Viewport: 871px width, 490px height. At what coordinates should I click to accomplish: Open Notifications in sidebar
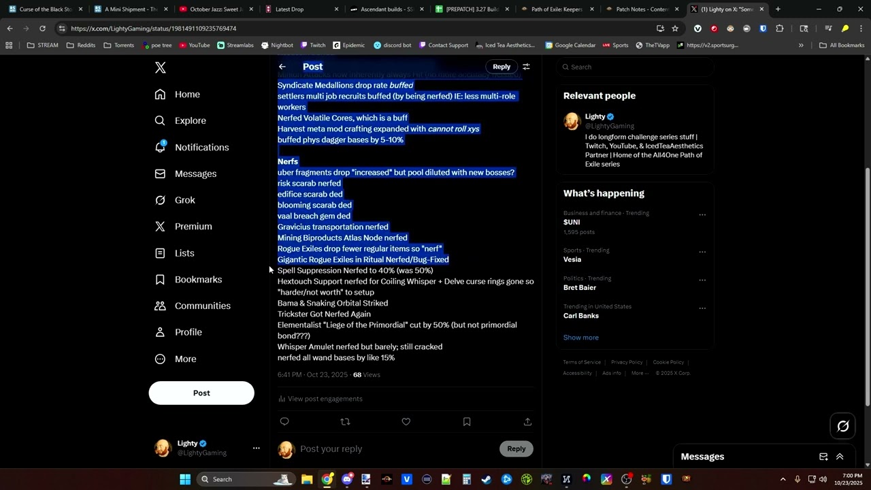click(x=192, y=147)
